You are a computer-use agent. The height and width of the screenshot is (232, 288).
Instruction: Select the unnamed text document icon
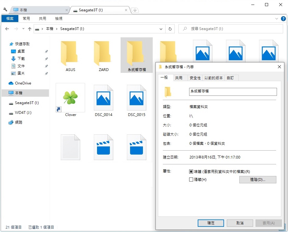click(70, 147)
